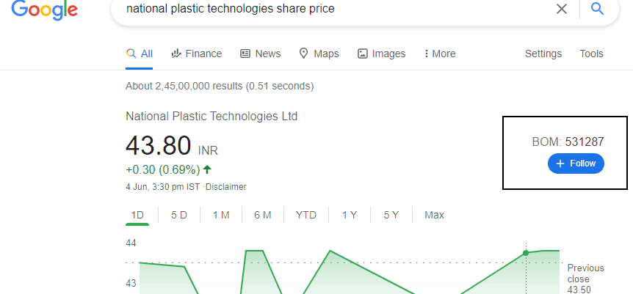Follow the BOM: 531287 stock
Image resolution: width=633 pixels, height=294 pixels.
[576, 163]
